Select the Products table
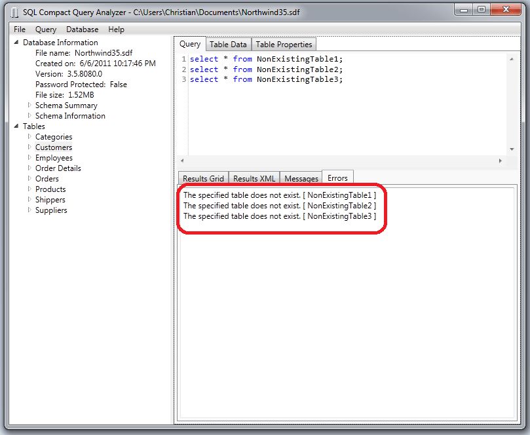The height and width of the screenshot is (435, 530). pyautogui.click(x=50, y=189)
